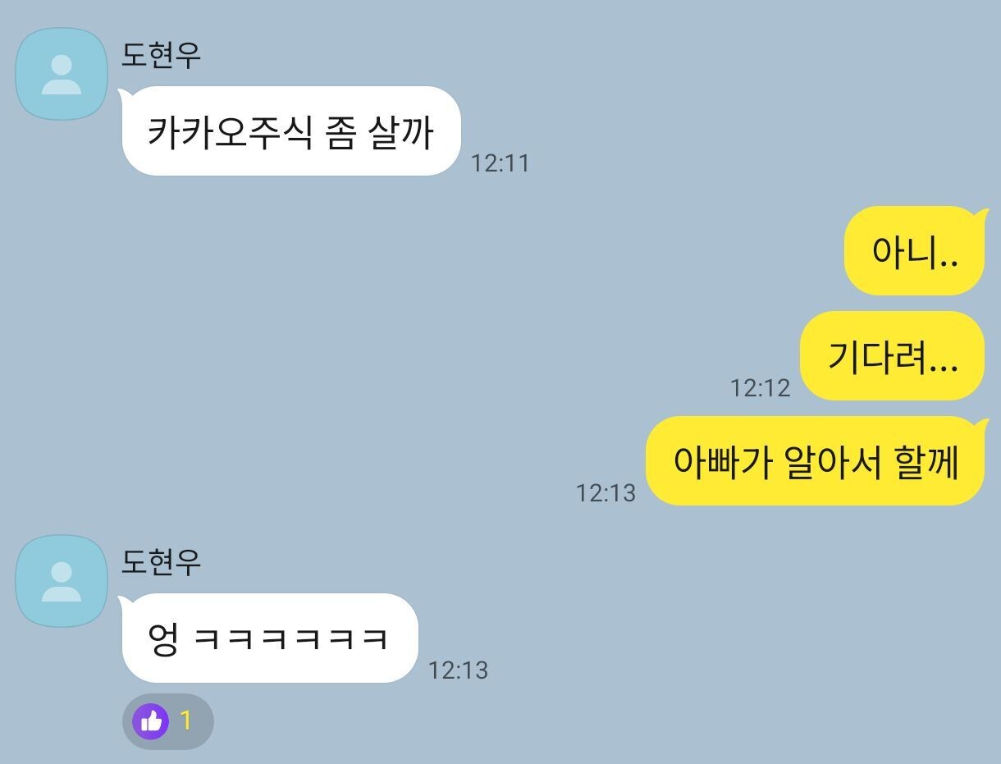Click the word 카카오주식 in the first bubble
1001x764 pixels.
[230, 132]
